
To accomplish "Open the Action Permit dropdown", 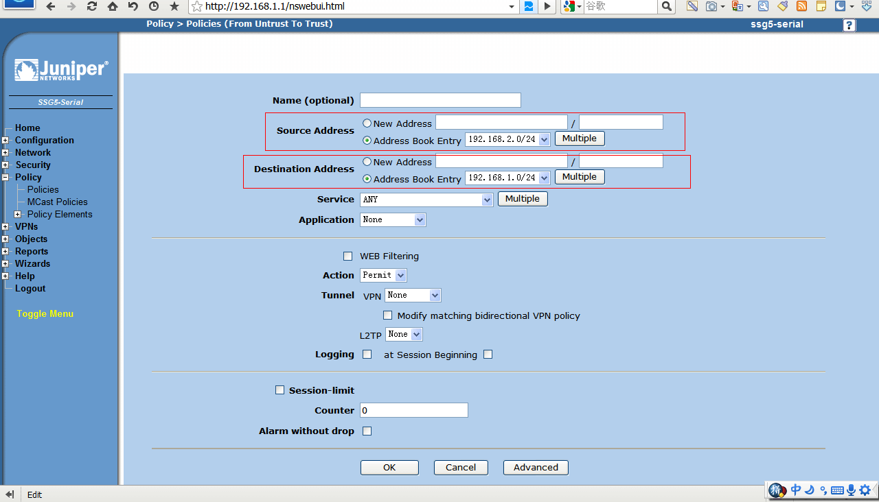I will click(384, 275).
